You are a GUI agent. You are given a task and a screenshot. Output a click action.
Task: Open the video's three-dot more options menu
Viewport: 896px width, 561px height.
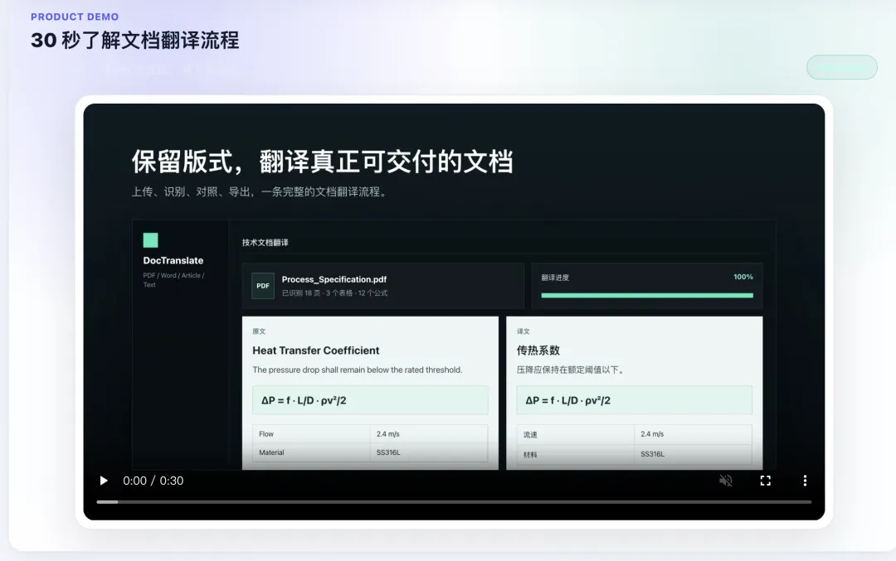click(805, 481)
